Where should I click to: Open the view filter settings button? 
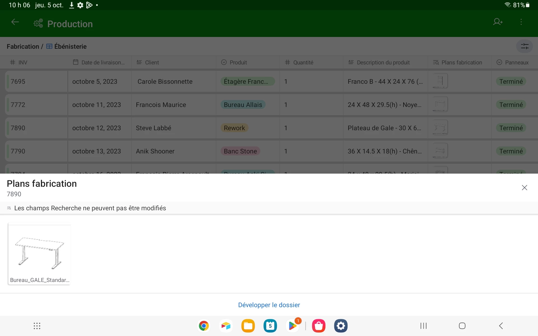click(x=524, y=46)
